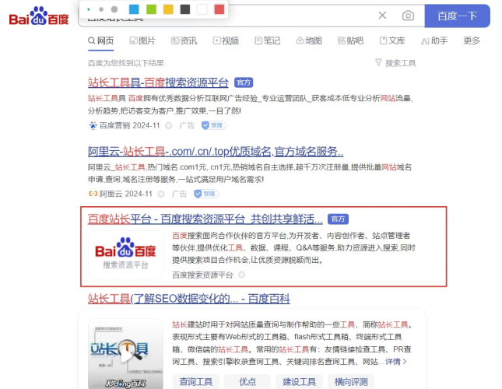Open 阿里云-站长工具 domain result link
The height and width of the screenshot is (389, 502).
point(216,151)
